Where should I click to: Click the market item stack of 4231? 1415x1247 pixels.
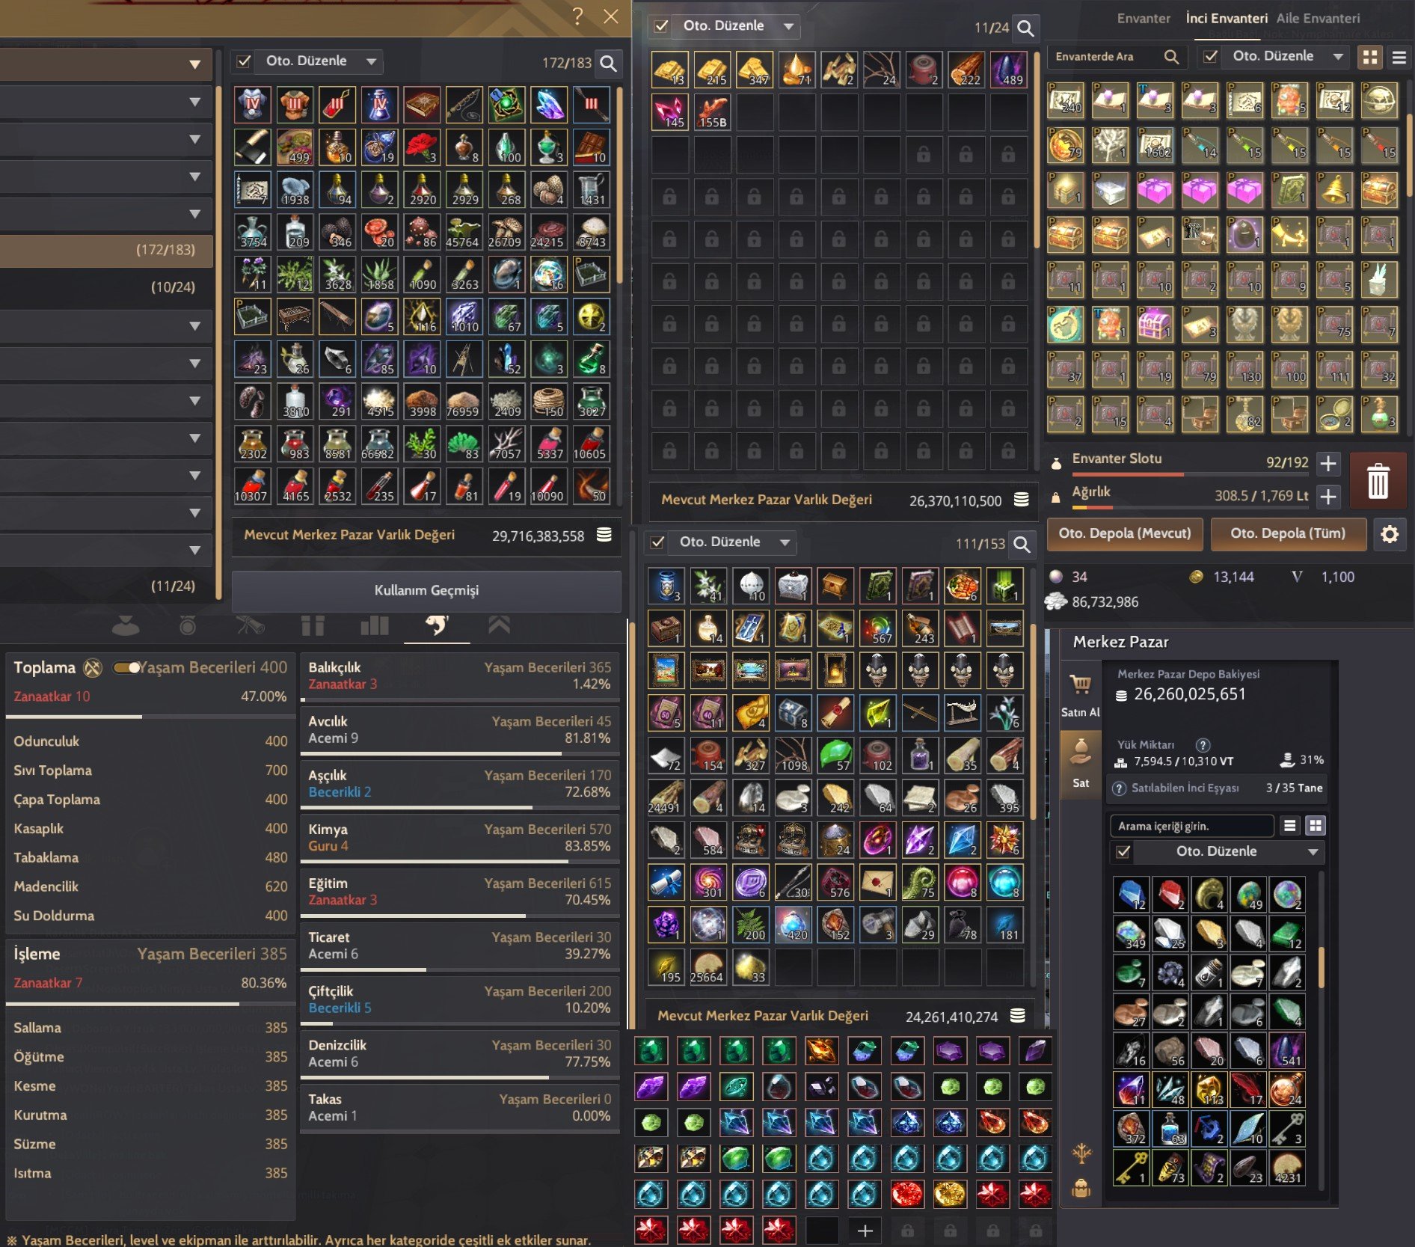pyautogui.click(x=1288, y=1168)
